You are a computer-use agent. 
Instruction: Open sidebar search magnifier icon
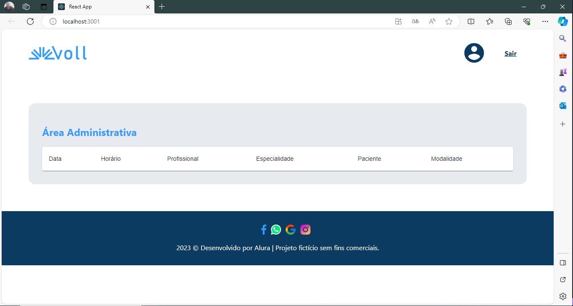click(563, 39)
